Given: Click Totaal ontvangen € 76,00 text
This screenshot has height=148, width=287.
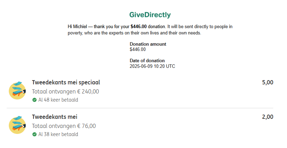Looking at the screenshot, I should 64,126.
